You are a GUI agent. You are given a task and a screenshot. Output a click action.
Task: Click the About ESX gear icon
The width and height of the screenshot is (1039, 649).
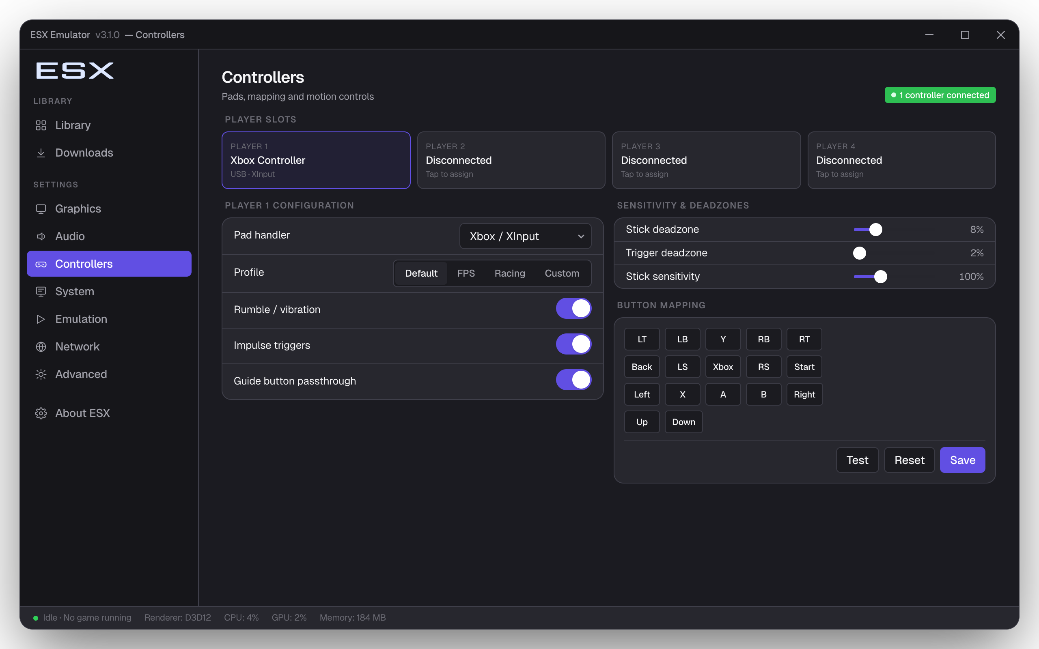point(41,413)
